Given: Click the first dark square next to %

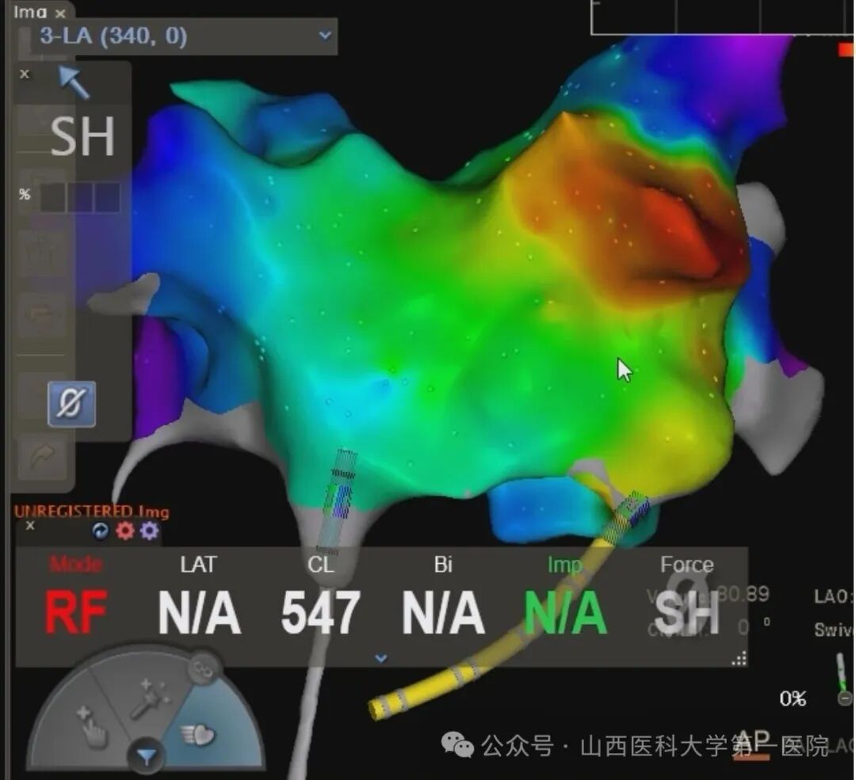Looking at the screenshot, I should click(53, 197).
